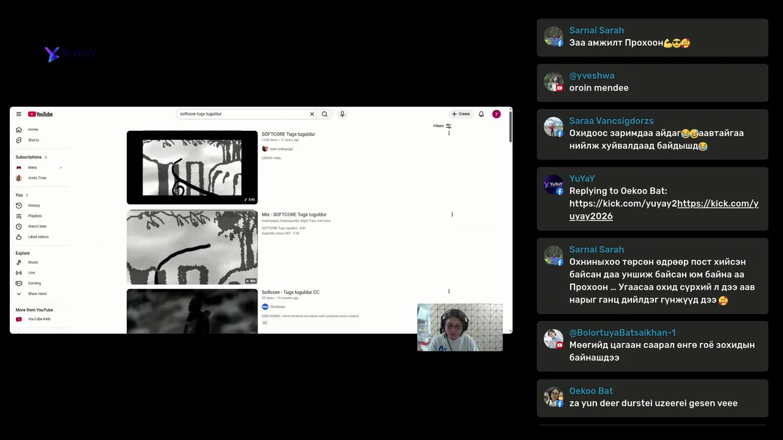Viewport: 783px width, 440px height.
Task: Clear the search box with X
Action: 312,114
